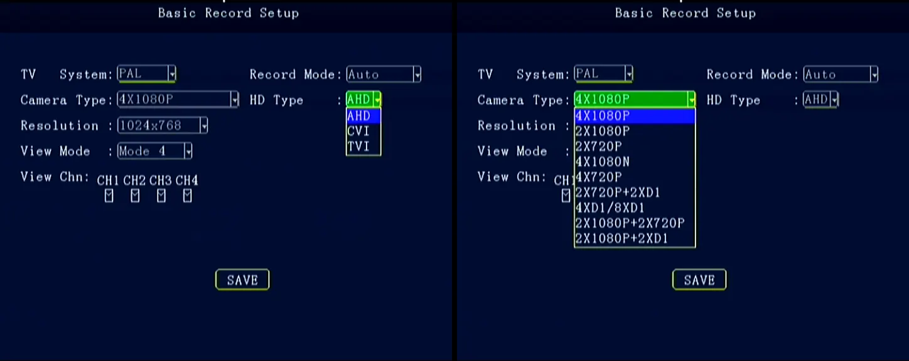The width and height of the screenshot is (909, 361).
Task: Toggle the CH2 view channel checkbox
Action: [x=134, y=195]
